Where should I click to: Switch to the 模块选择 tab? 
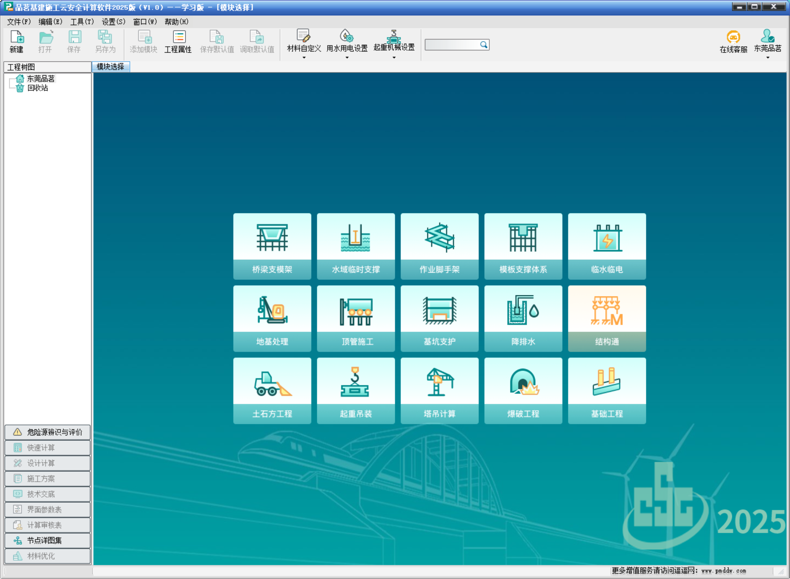click(x=110, y=67)
